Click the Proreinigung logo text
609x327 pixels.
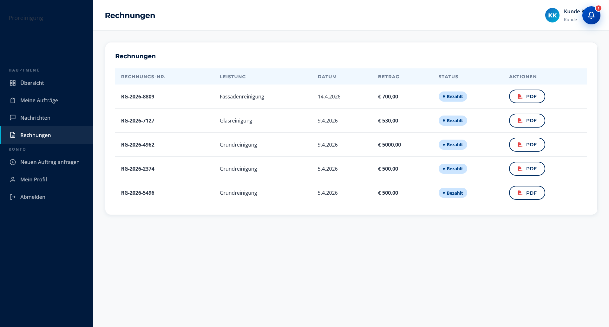(26, 18)
